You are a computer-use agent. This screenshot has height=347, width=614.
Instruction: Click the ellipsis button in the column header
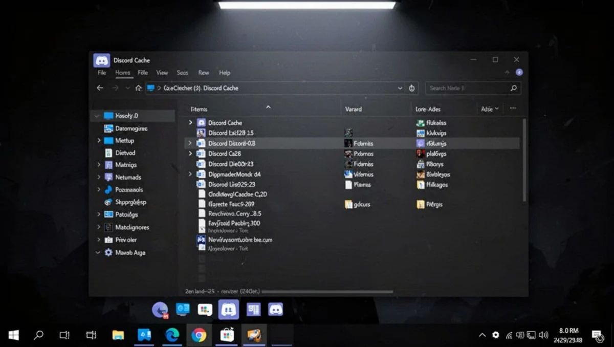click(513, 108)
